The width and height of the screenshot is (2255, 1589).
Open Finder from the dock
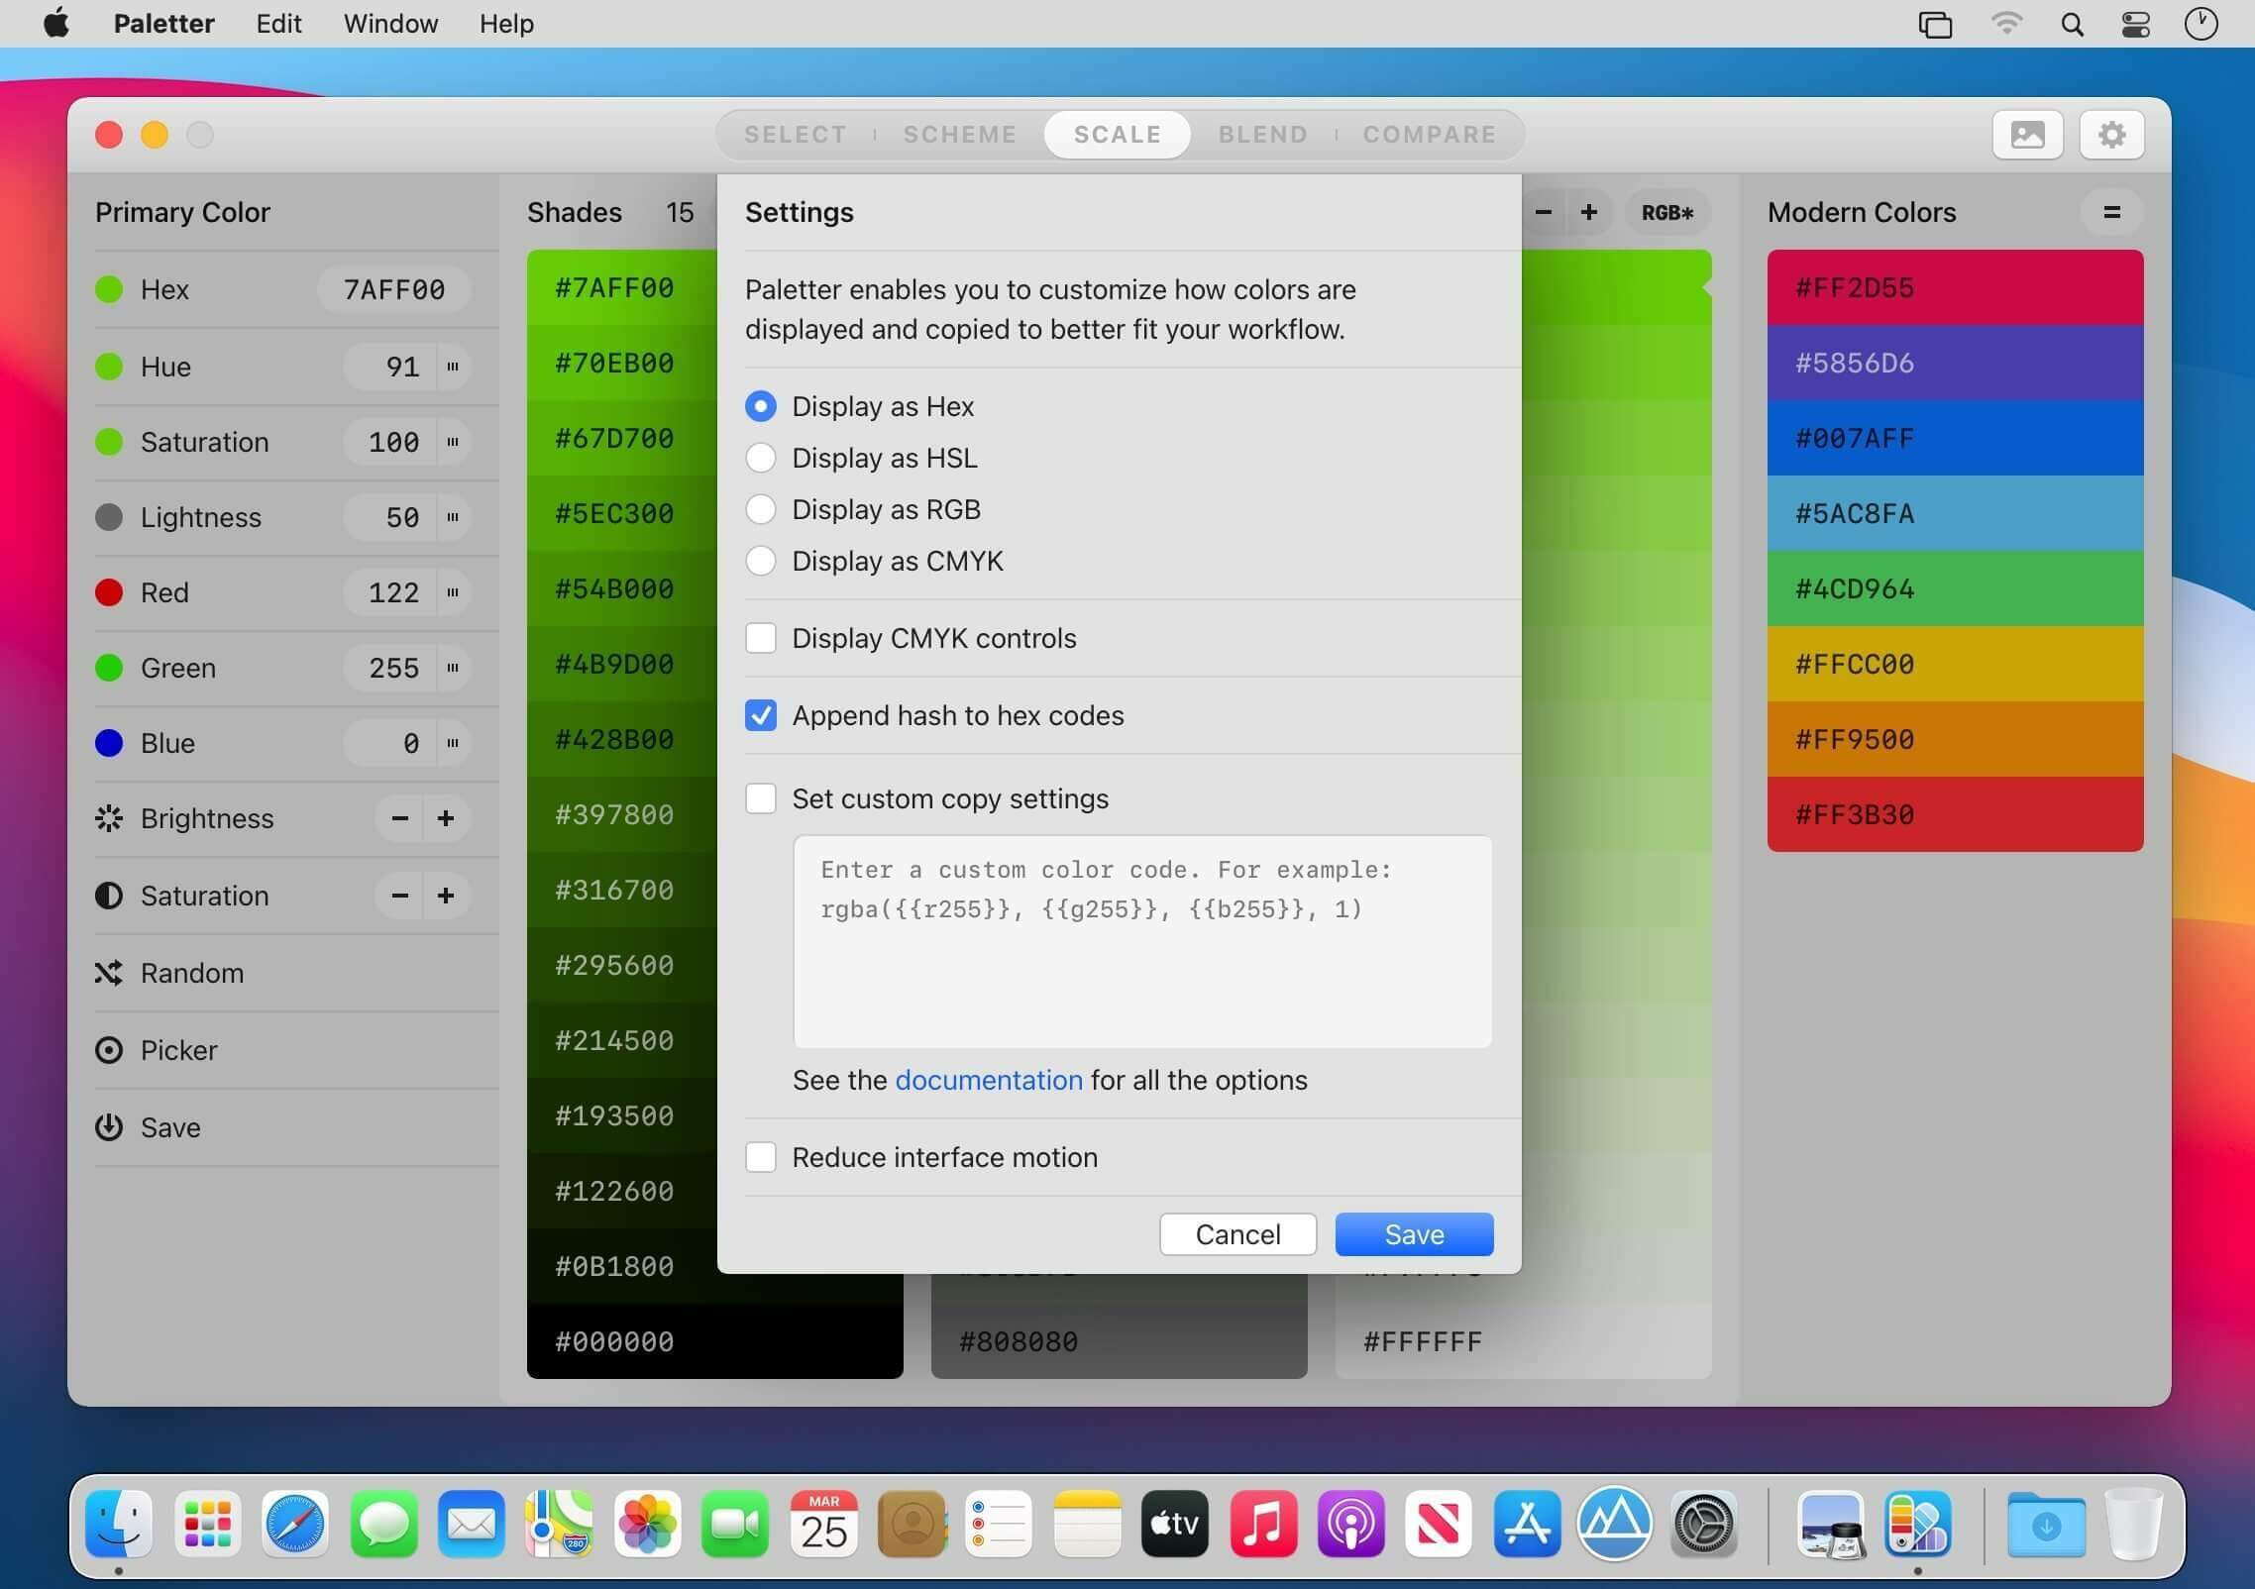[119, 1524]
